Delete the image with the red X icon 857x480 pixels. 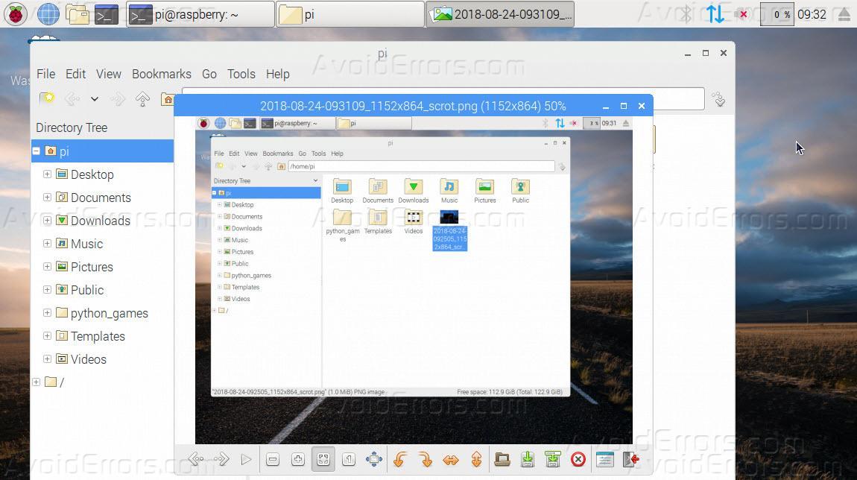pos(578,460)
